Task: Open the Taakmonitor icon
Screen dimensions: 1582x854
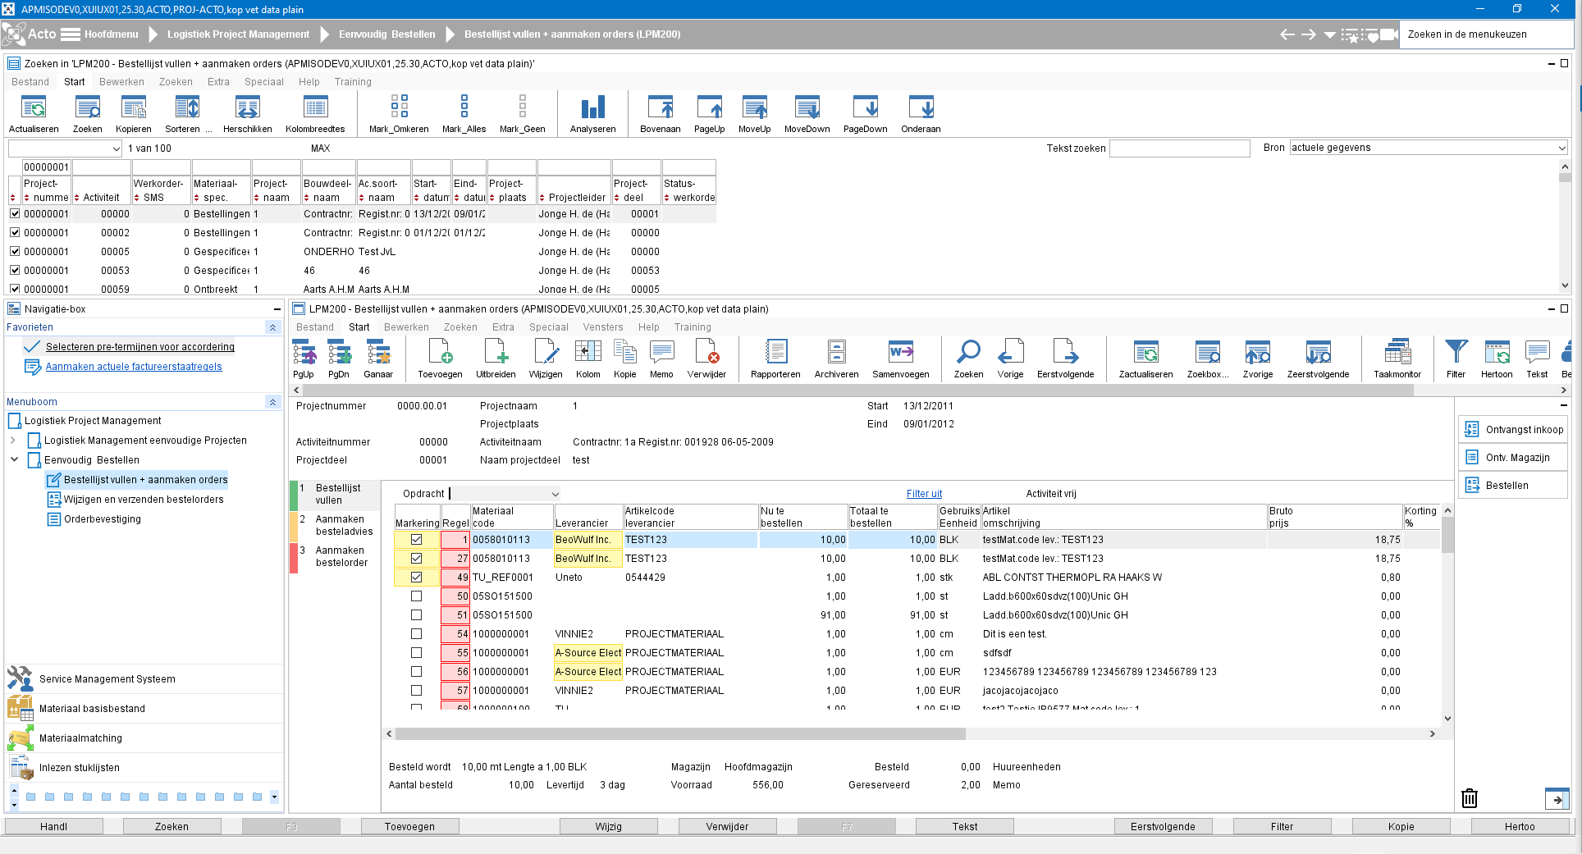Action: 1397,354
